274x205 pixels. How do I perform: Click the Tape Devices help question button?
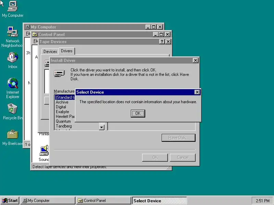click(162, 41)
